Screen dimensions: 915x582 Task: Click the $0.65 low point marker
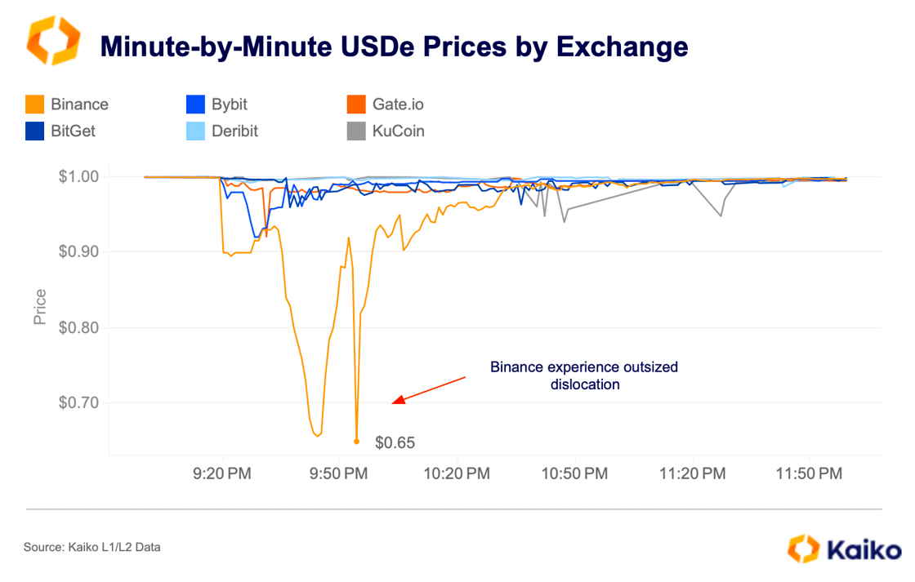tap(356, 442)
